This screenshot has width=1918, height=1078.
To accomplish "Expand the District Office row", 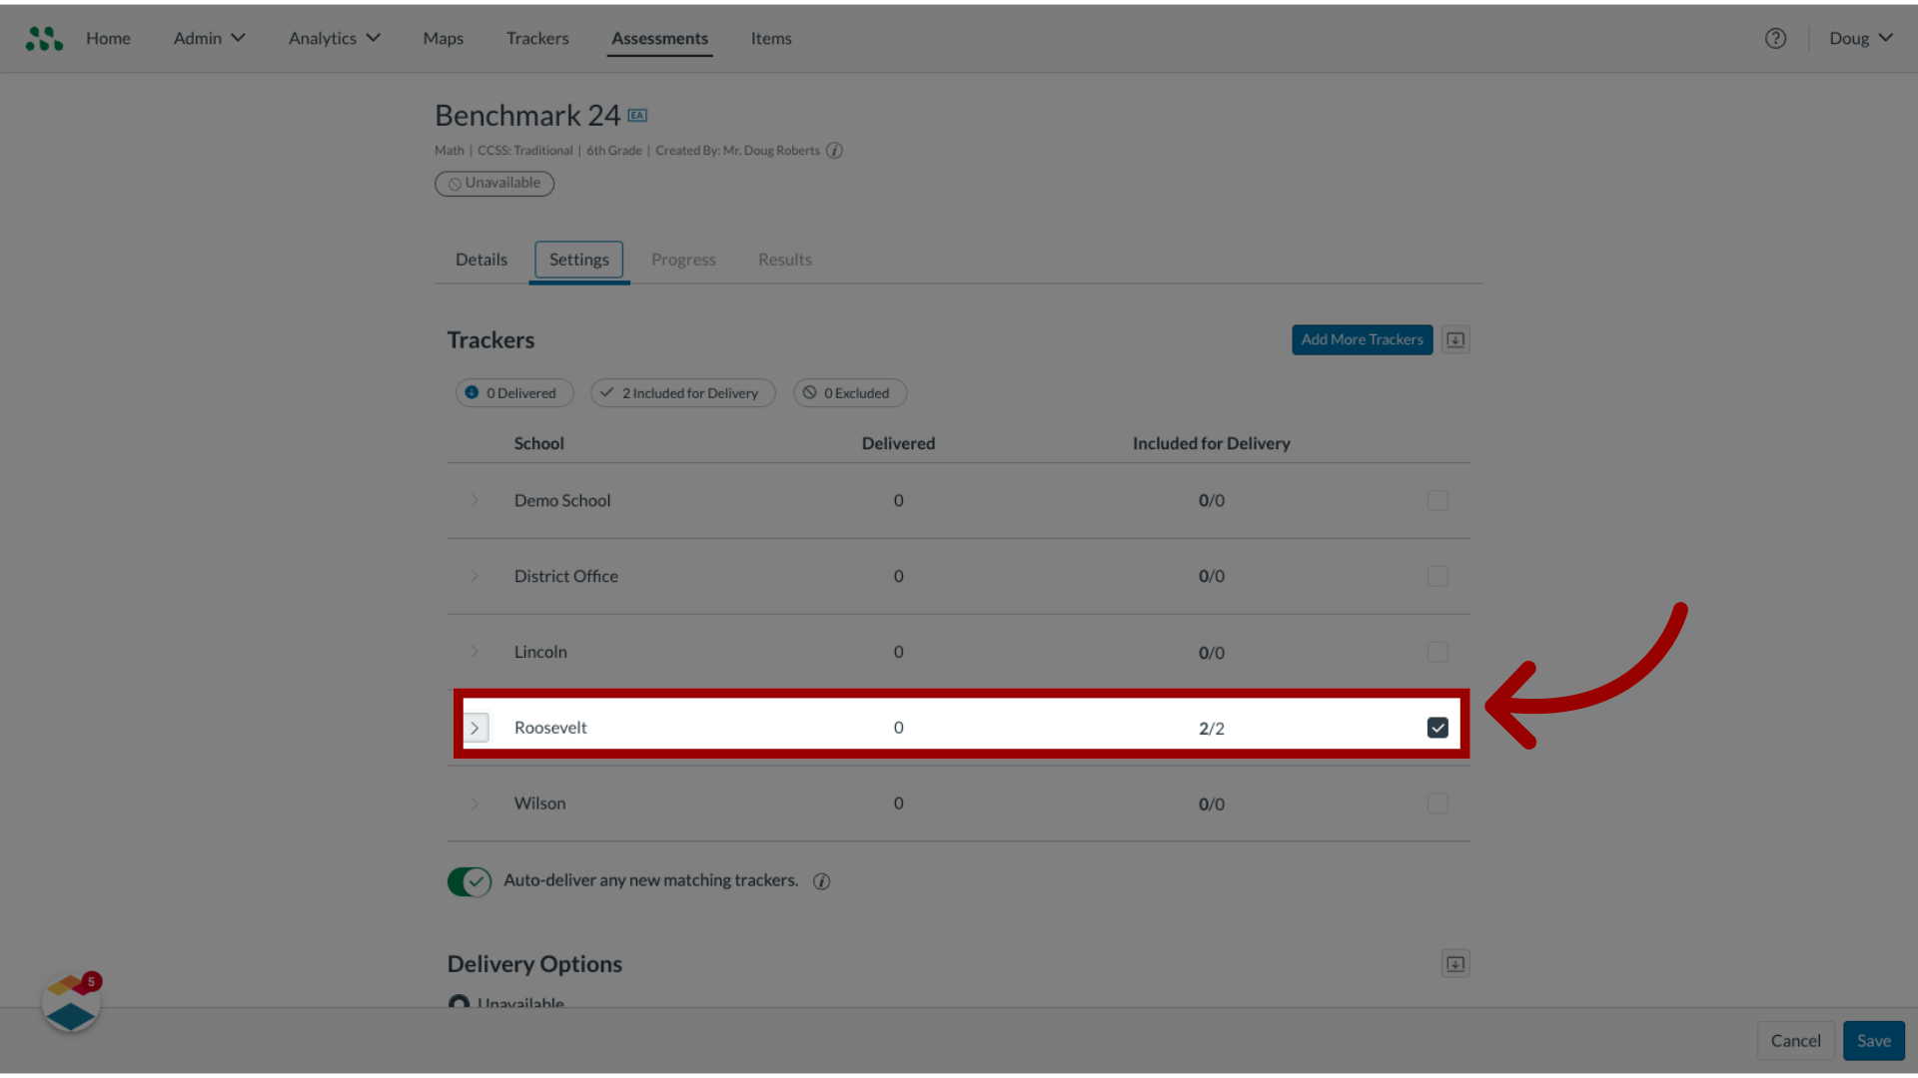I will pyautogui.click(x=476, y=576).
